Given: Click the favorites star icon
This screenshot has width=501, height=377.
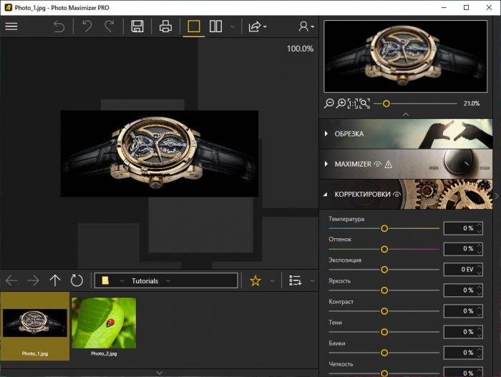Looking at the screenshot, I should point(256,280).
